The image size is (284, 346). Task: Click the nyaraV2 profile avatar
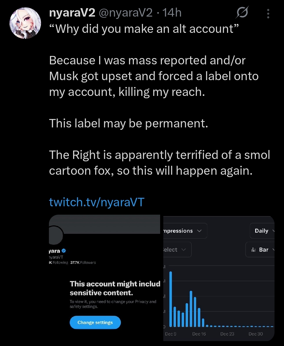[25, 23]
